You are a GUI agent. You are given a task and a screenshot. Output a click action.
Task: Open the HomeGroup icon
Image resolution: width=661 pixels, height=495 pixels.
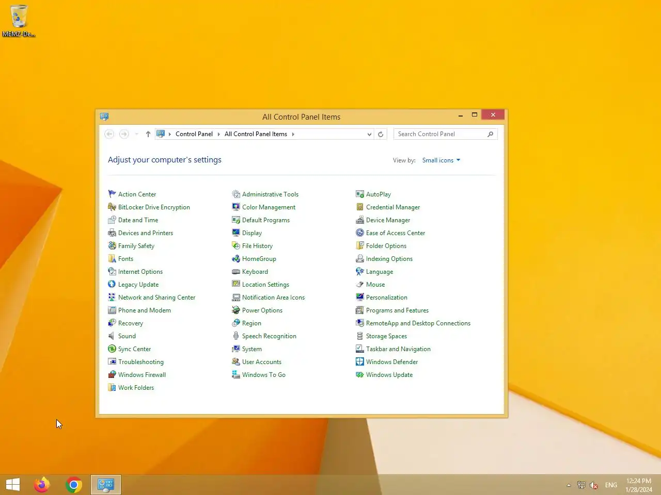tap(236, 258)
